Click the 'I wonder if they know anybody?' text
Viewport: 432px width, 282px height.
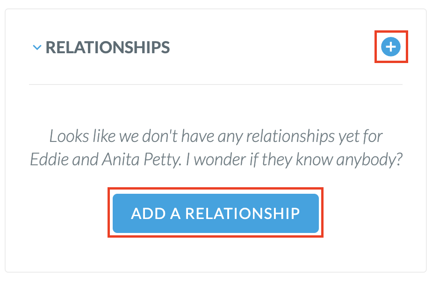click(x=294, y=160)
